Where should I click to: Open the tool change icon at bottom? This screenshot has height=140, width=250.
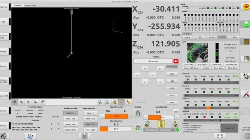pyautogui.click(x=84, y=136)
